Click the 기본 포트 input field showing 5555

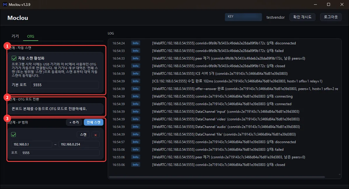pos(65,85)
